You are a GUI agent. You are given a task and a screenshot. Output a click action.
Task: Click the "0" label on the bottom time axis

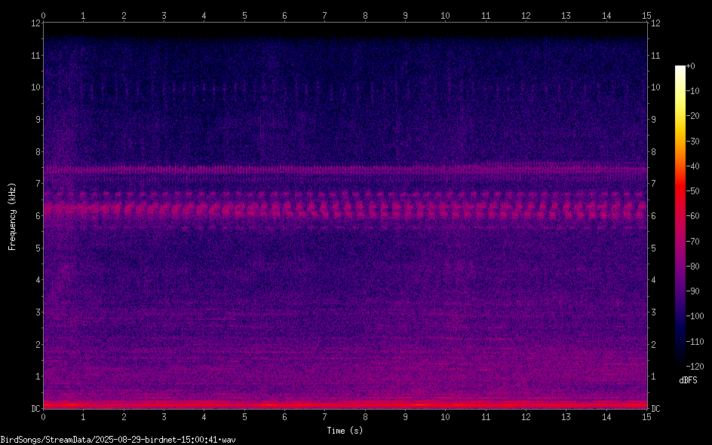pos(43,417)
